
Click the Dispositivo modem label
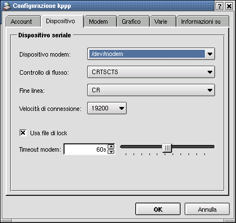pos(45,54)
